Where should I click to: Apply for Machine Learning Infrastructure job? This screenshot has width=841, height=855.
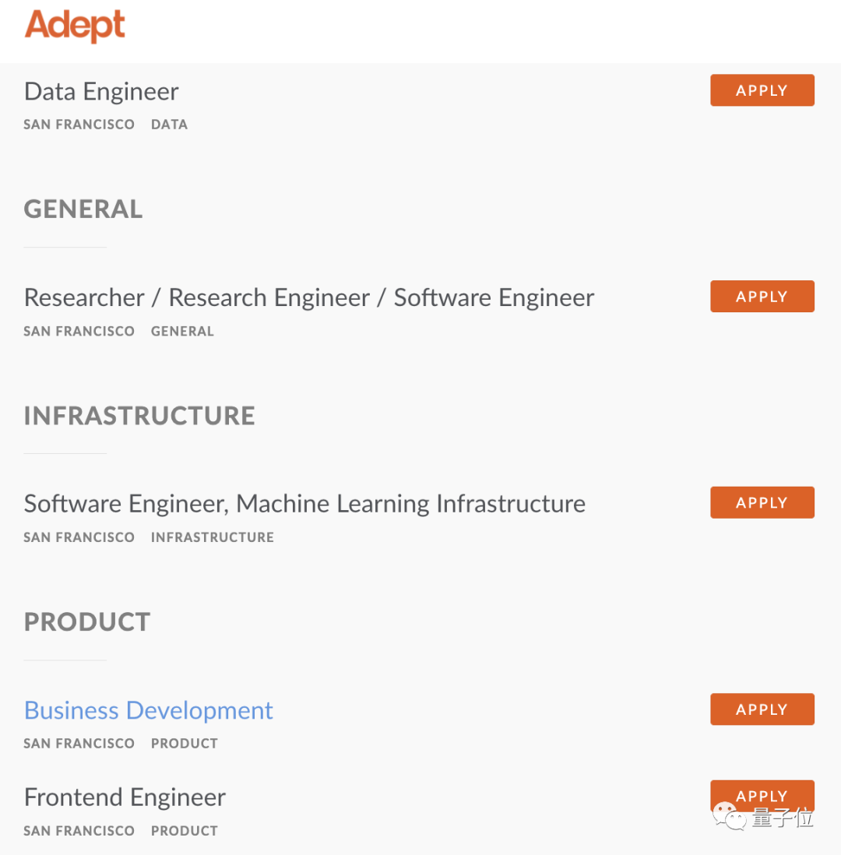[x=762, y=503]
